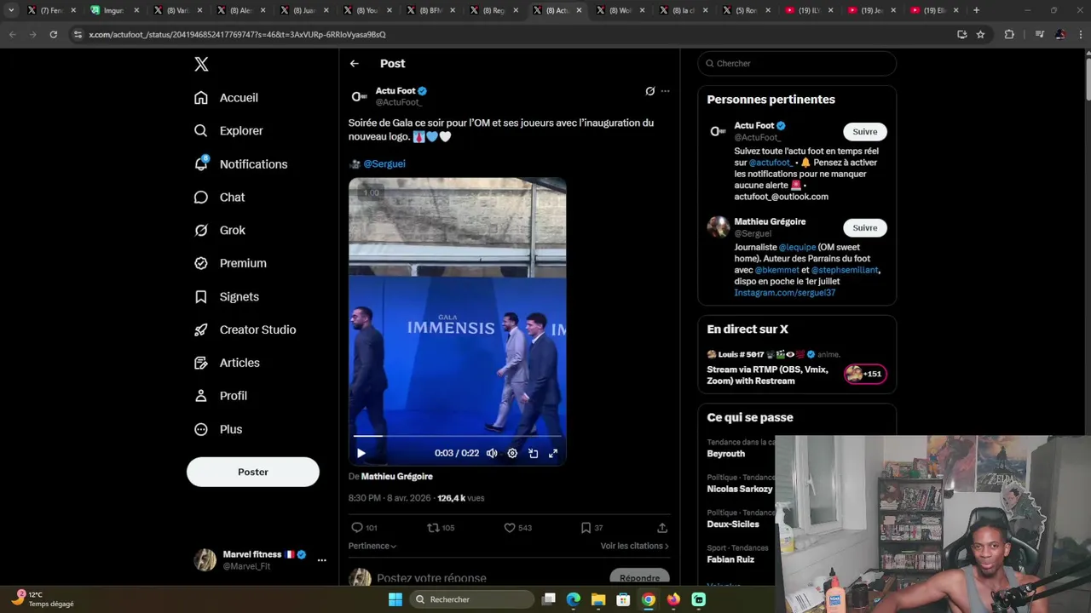This screenshot has height=613, width=1091.
Task: Toggle video picture-in-picture
Action: (533, 454)
